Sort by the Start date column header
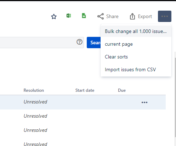The height and width of the screenshot is (146, 176). [x=85, y=90]
